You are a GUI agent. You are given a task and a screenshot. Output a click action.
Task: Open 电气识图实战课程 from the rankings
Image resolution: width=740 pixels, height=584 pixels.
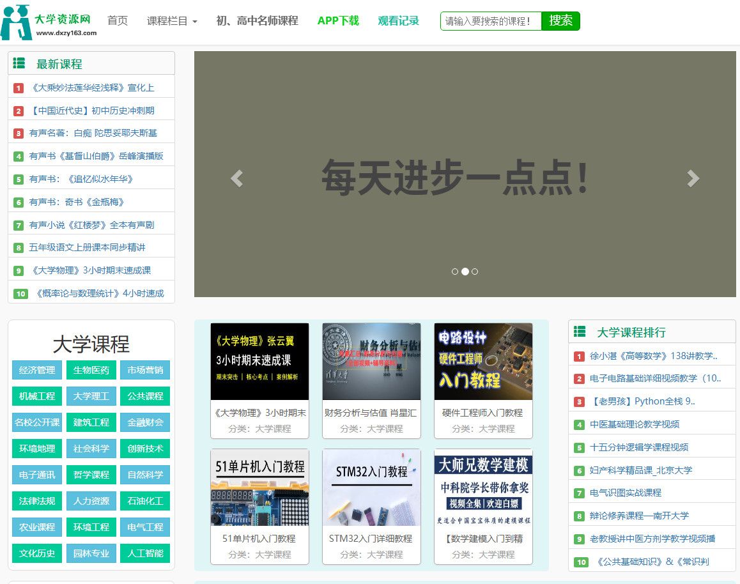(626, 493)
